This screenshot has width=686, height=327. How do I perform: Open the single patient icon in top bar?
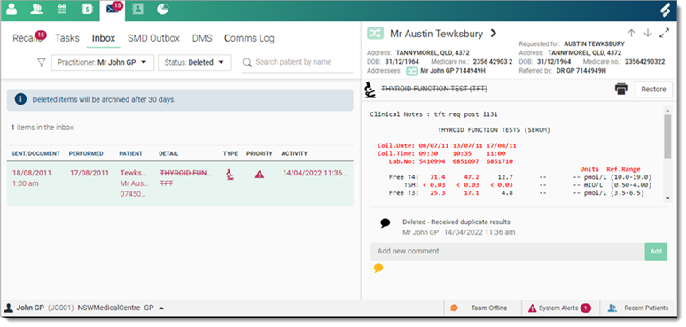12,9
